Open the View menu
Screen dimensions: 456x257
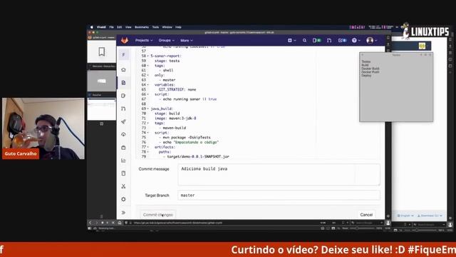click(x=128, y=27)
